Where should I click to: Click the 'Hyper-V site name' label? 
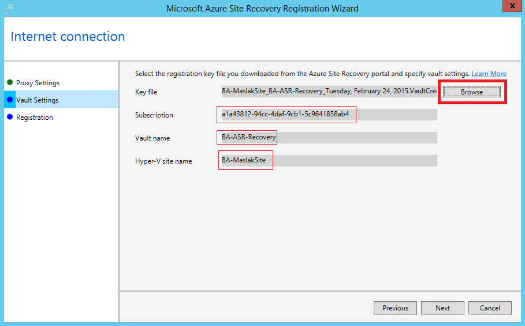[163, 161]
